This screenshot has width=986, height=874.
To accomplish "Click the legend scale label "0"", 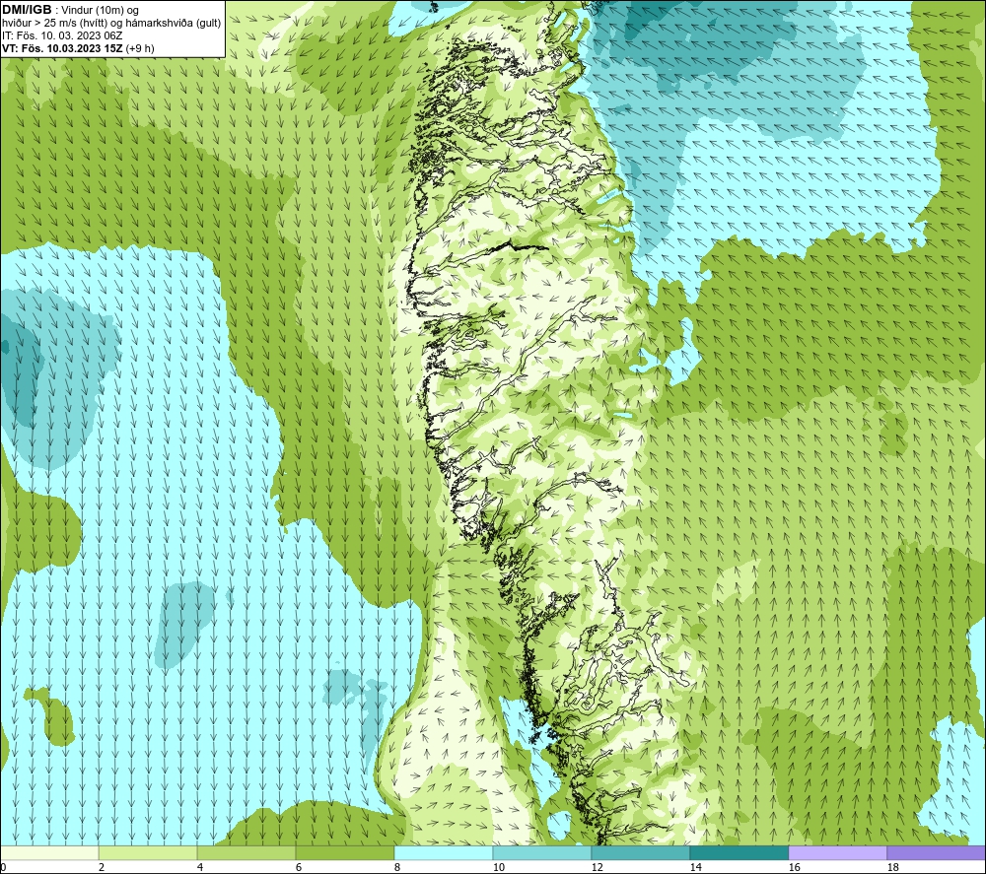I will click(x=3, y=868).
